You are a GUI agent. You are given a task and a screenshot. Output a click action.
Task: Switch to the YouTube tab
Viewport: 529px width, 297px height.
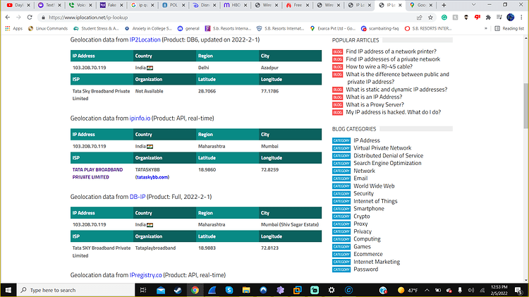(18, 5)
